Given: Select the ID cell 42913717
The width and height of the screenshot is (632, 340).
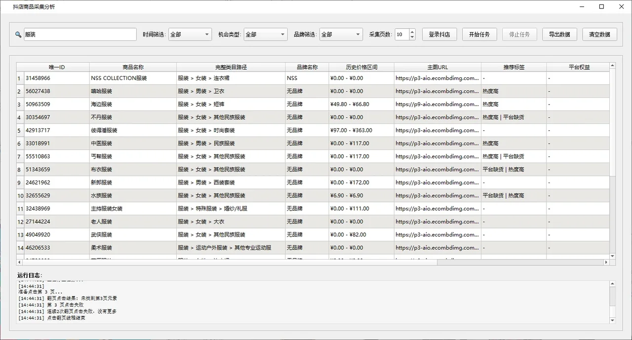Looking at the screenshot, I should [x=57, y=130].
